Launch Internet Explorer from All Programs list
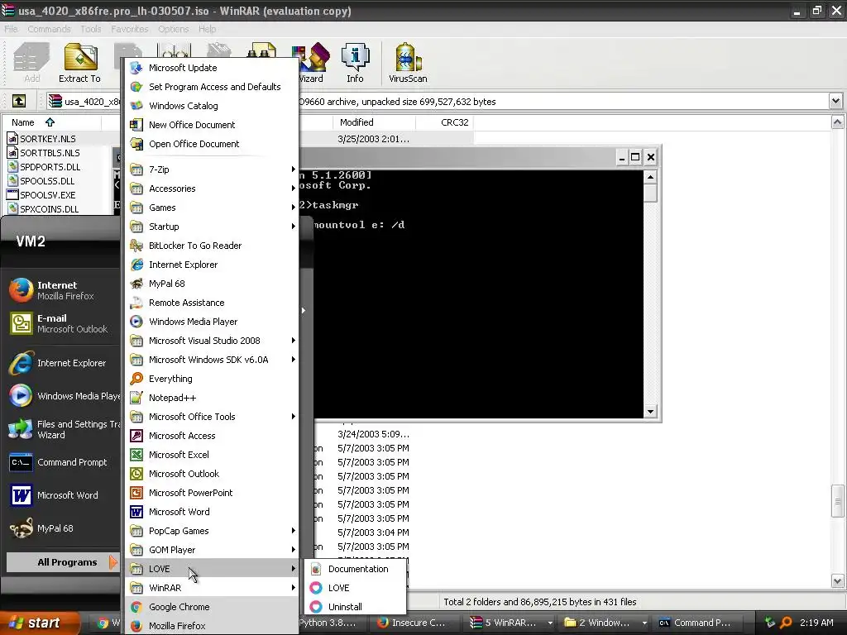Image resolution: width=847 pixels, height=635 pixels. tap(213, 265)
